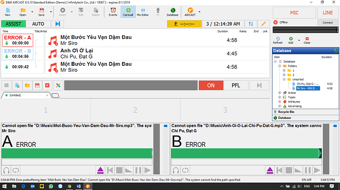
Task: Expand folder 2 in database tree
Action: click(284, 75)
